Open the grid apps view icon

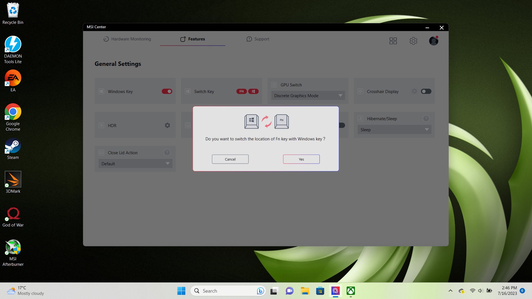(393, 41)
